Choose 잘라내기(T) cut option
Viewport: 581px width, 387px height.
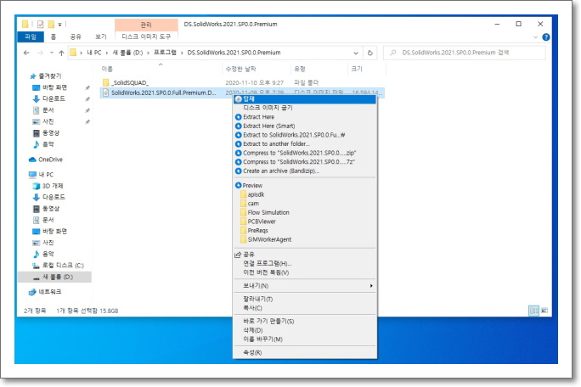(305, 299)
